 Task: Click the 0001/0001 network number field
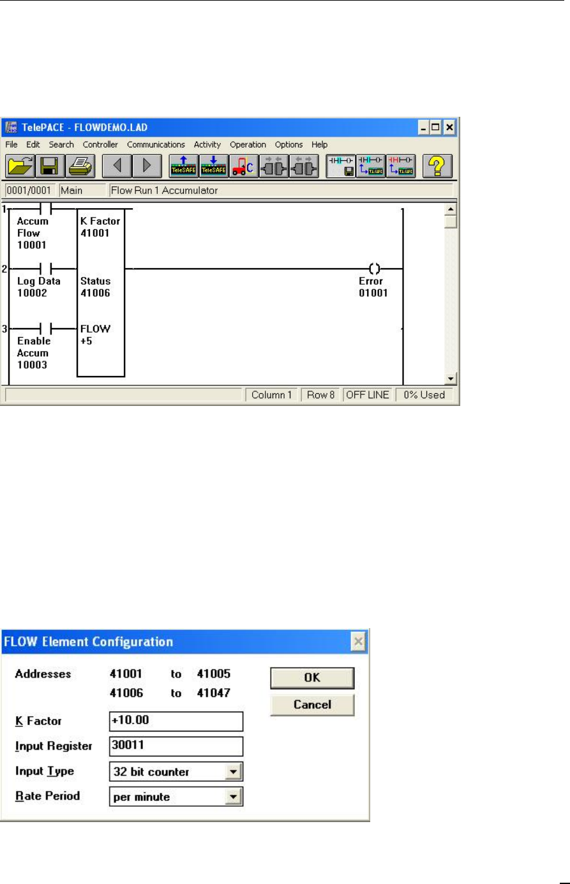(x=31, y=190)
